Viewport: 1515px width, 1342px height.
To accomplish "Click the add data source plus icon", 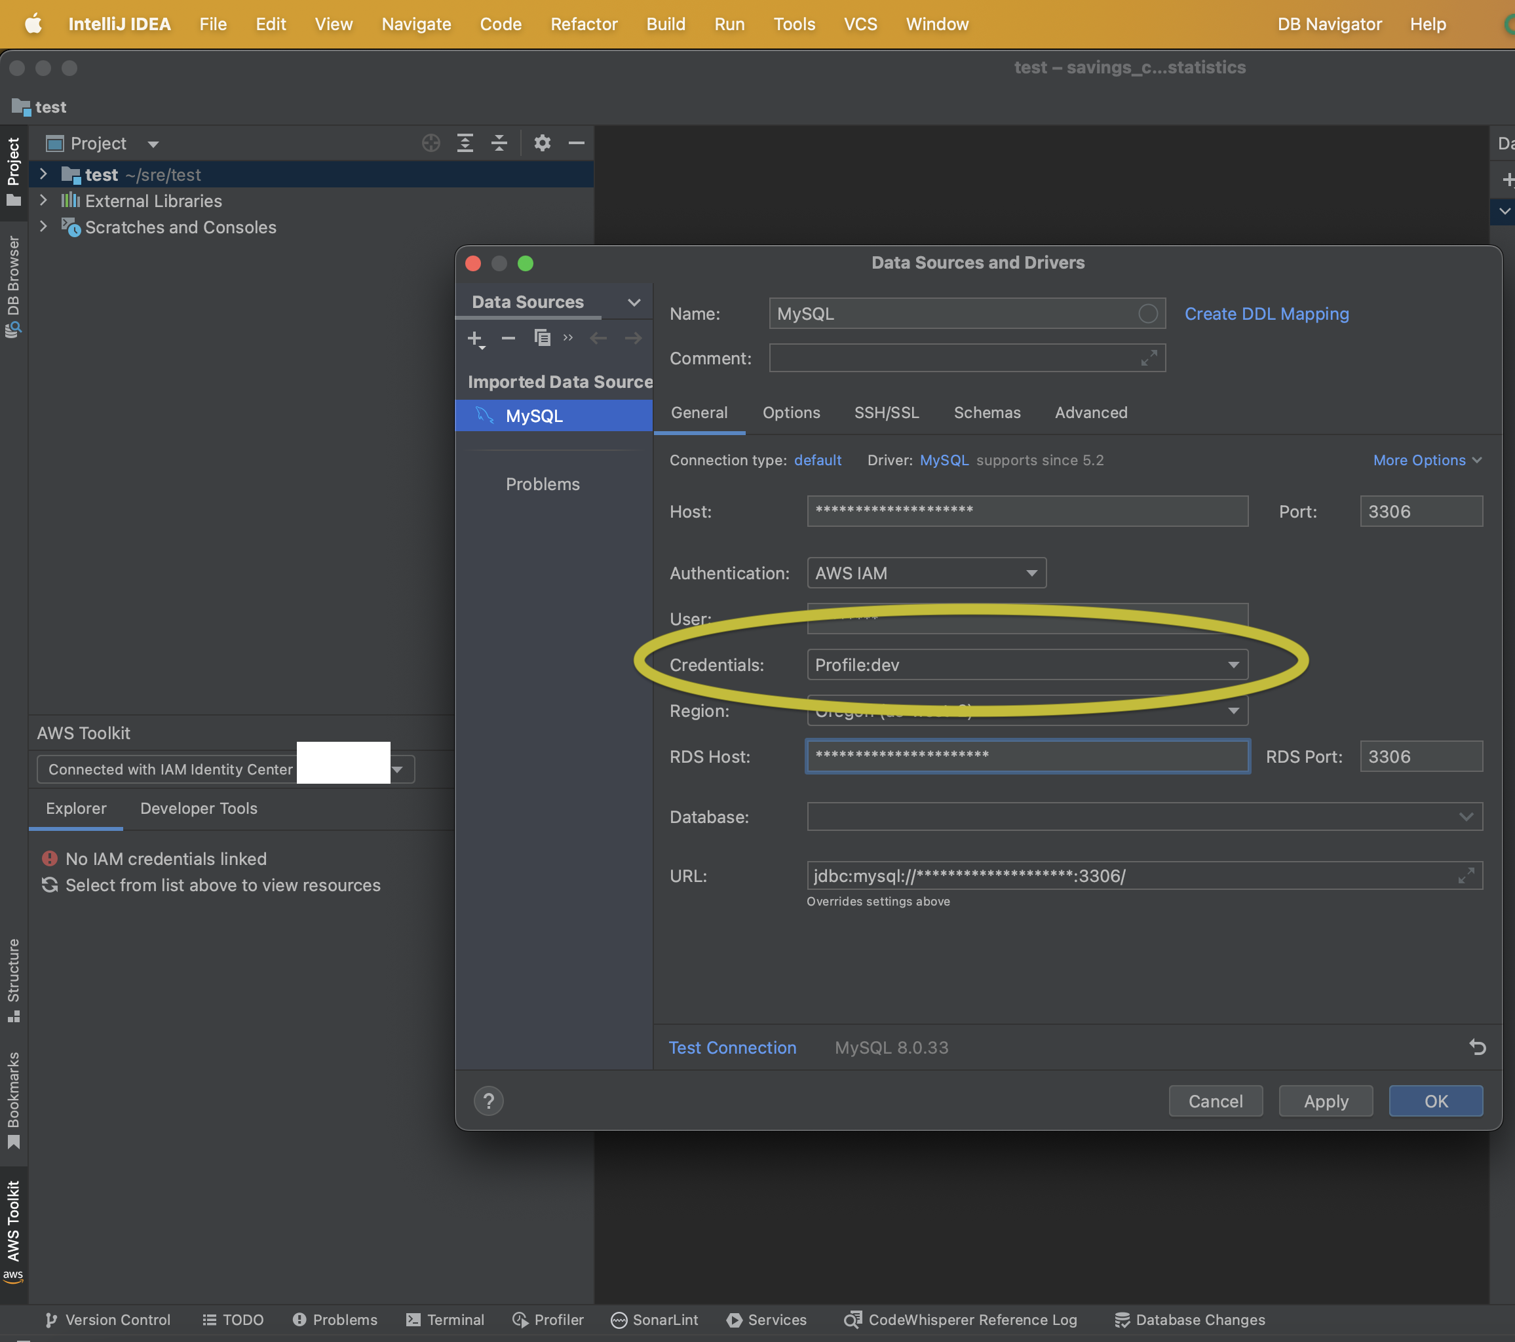I will [475, 339].
